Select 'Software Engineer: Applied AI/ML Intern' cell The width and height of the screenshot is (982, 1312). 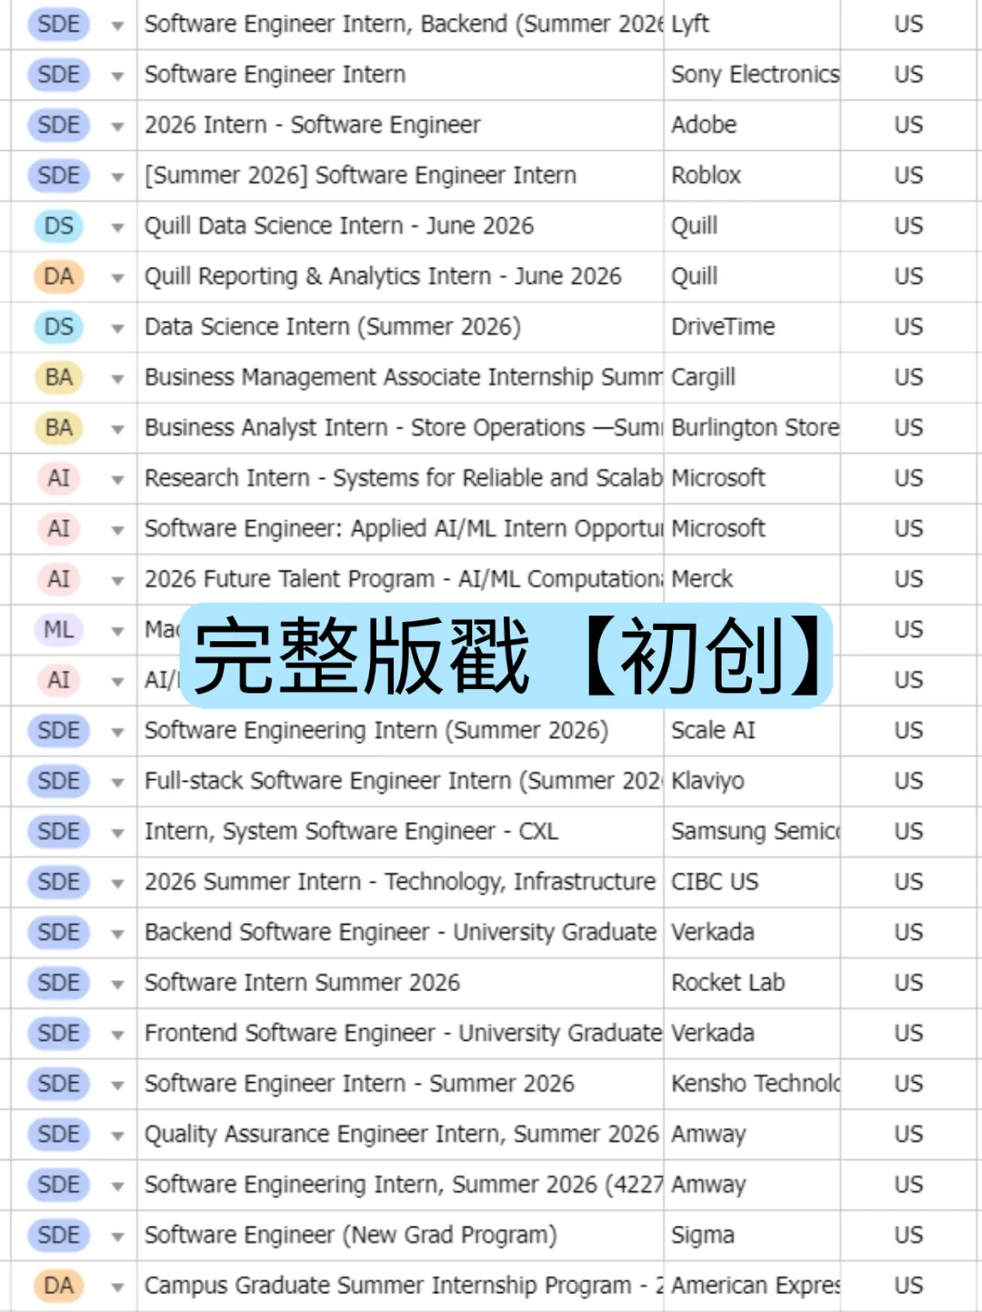[400, 529]
